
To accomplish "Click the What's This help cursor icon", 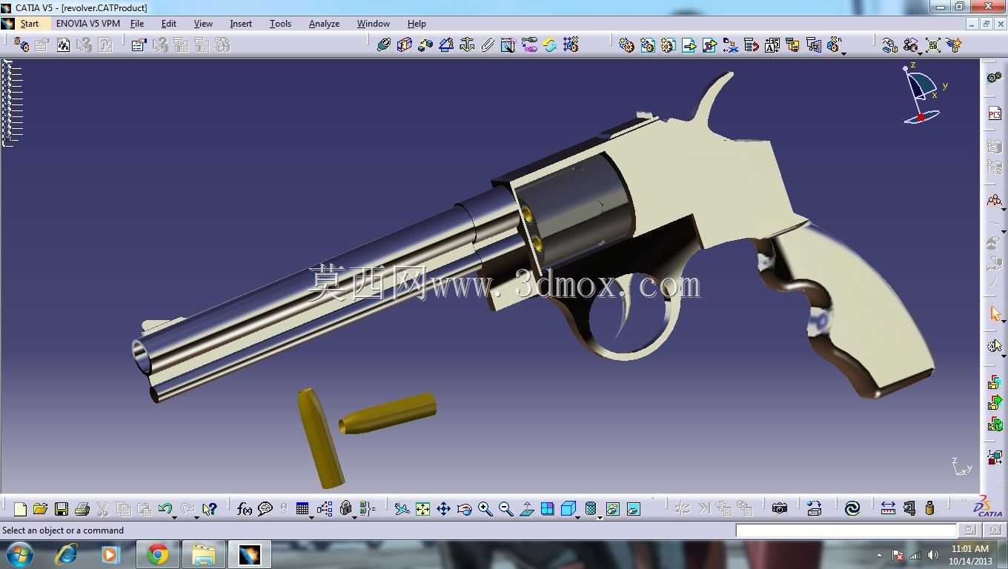I will coord(209,509).
